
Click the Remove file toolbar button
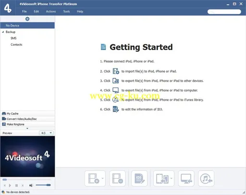118,179
